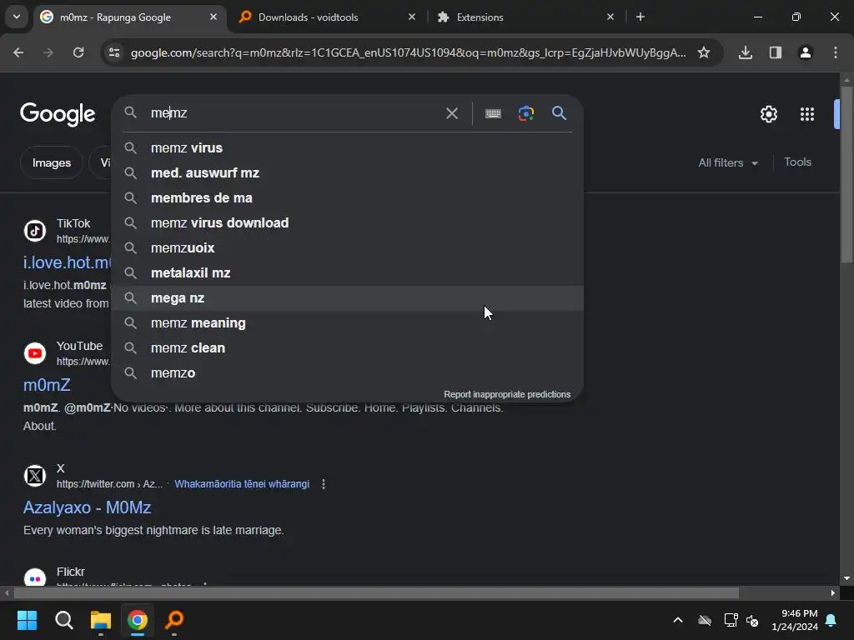Open Windows Start menu
Image resolution: width=854 pixels, height=640 pixels.
[27, 620]
